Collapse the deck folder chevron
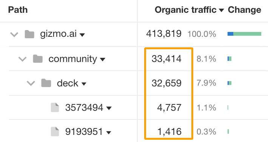This screenshot has width=268, height=142. point(31,83)
